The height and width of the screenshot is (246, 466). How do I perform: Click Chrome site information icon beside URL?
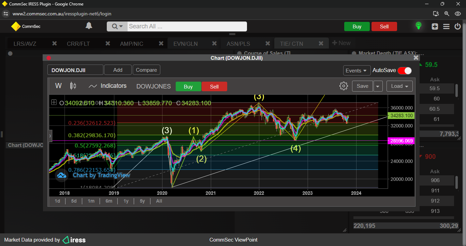(x=5, y=14)
